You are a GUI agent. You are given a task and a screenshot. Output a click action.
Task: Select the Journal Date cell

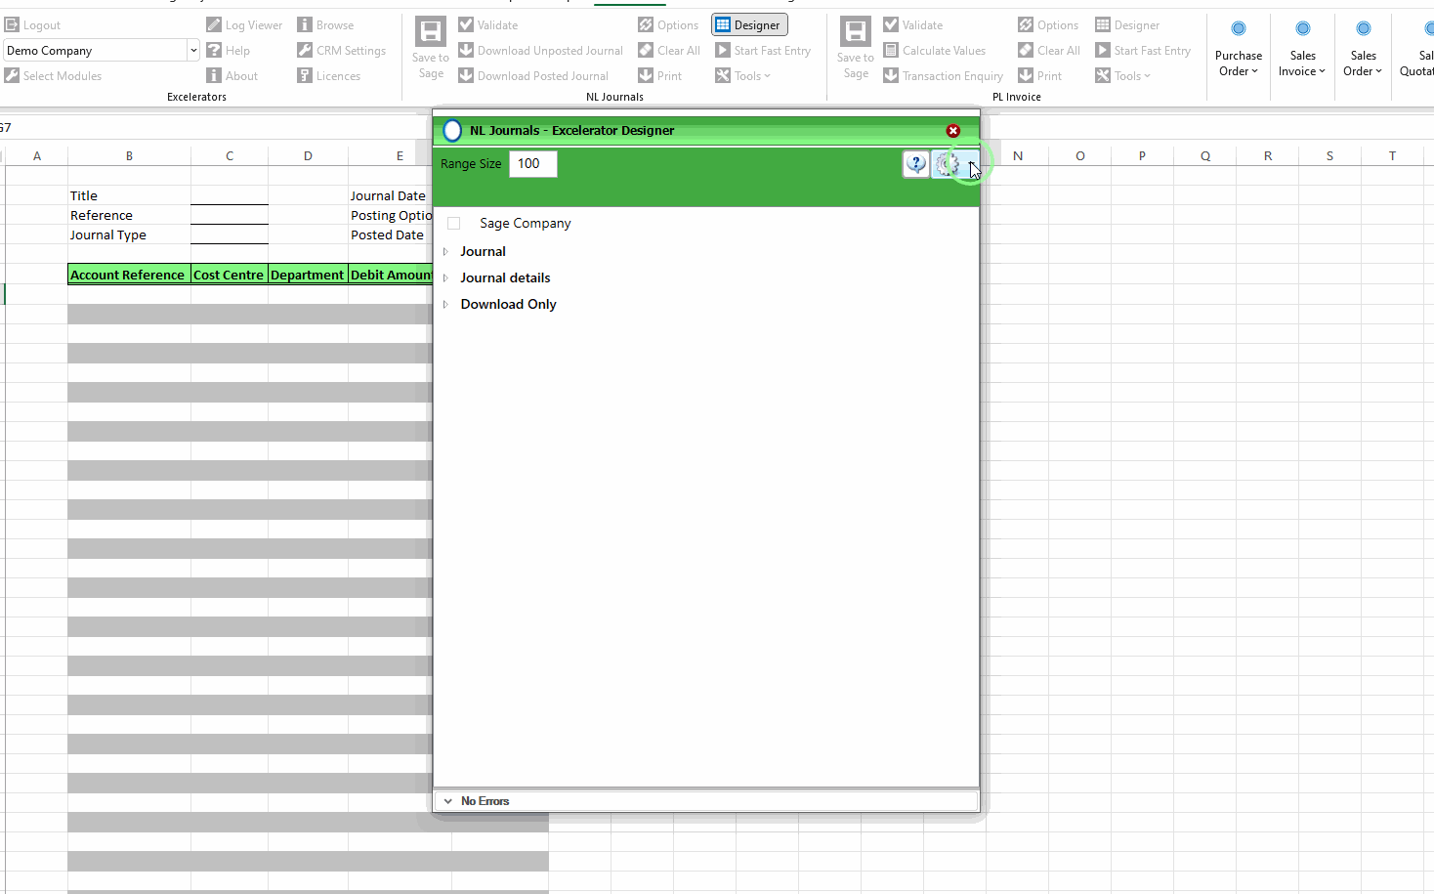pyautogui.click(x=391, y=195)
